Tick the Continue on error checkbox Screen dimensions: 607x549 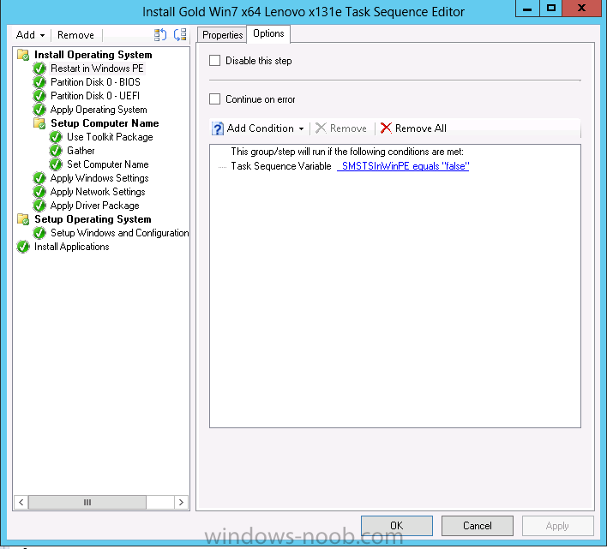point(215,99)
